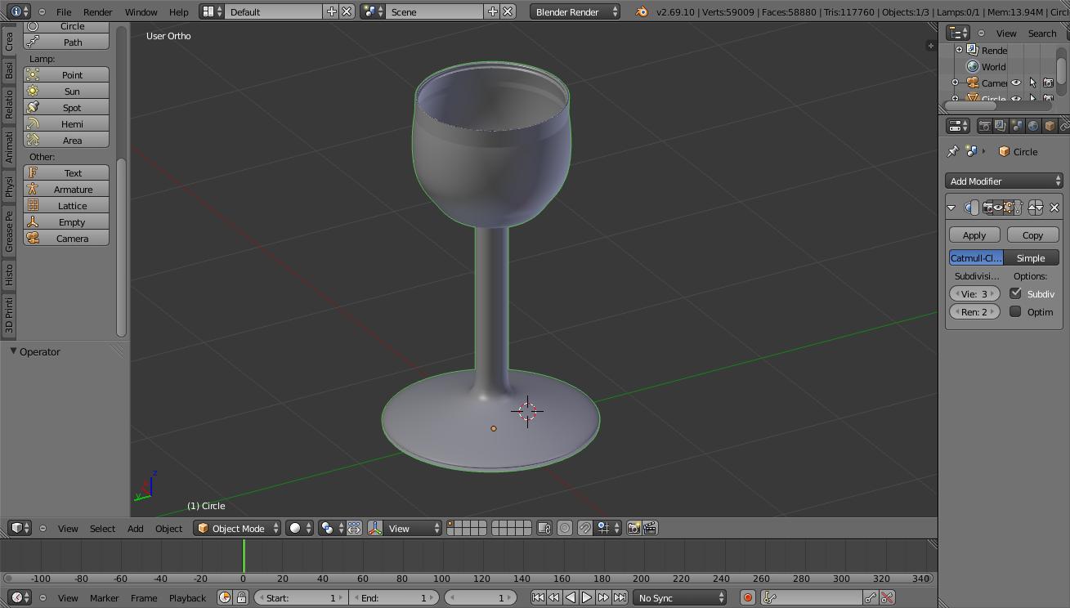The image size is (1070, 608).
Task: Open the Timeline editor type selector
Action: pos(20,598)
